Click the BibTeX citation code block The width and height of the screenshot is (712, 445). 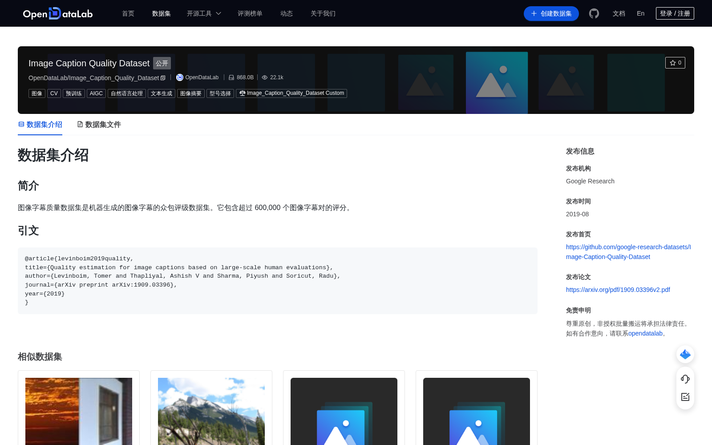pos(278,281)
